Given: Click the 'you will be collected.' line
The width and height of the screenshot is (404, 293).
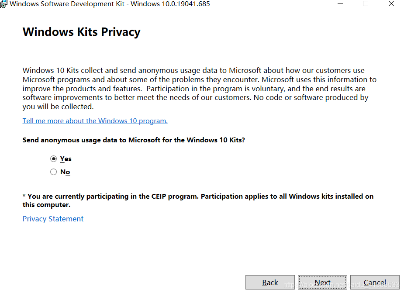Looking at the screenshot, I should pyautogui.click(x=58, y=107).
